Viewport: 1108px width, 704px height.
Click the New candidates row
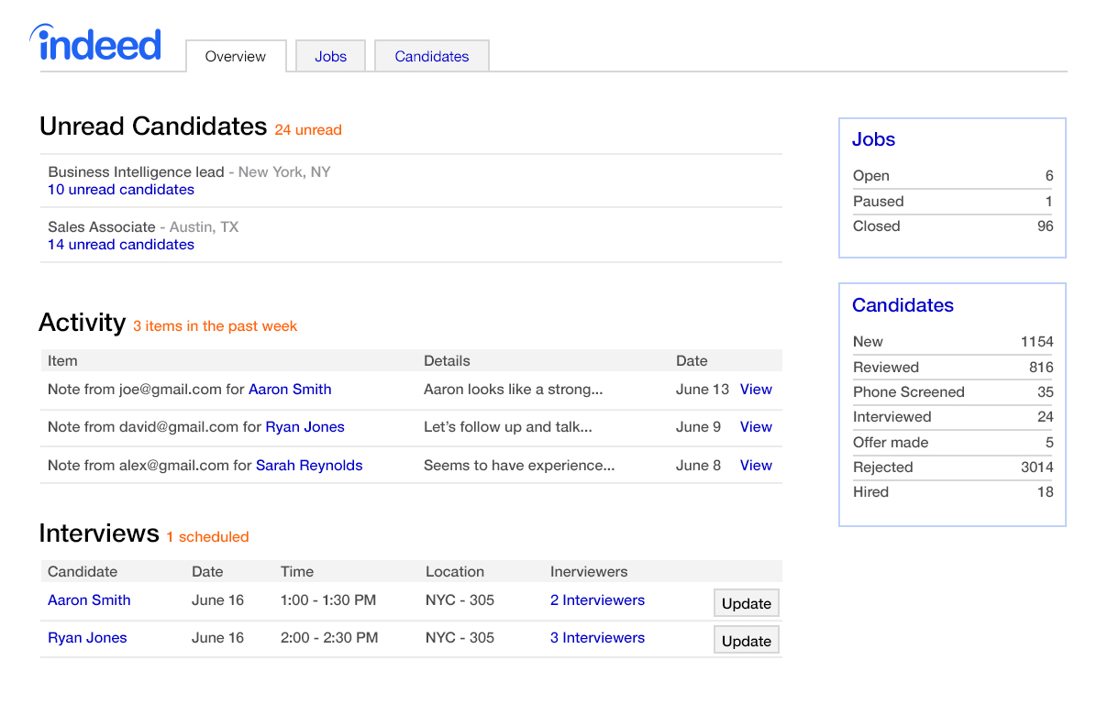click(x=953, y=342)
